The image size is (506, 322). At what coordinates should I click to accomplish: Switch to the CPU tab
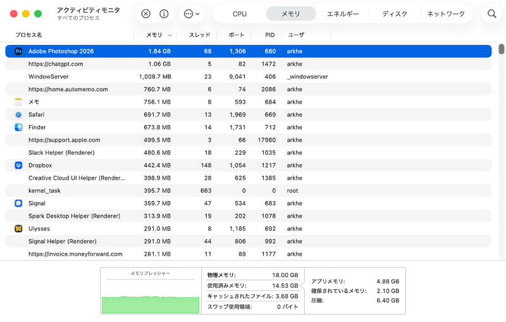[x=240, y=14]
